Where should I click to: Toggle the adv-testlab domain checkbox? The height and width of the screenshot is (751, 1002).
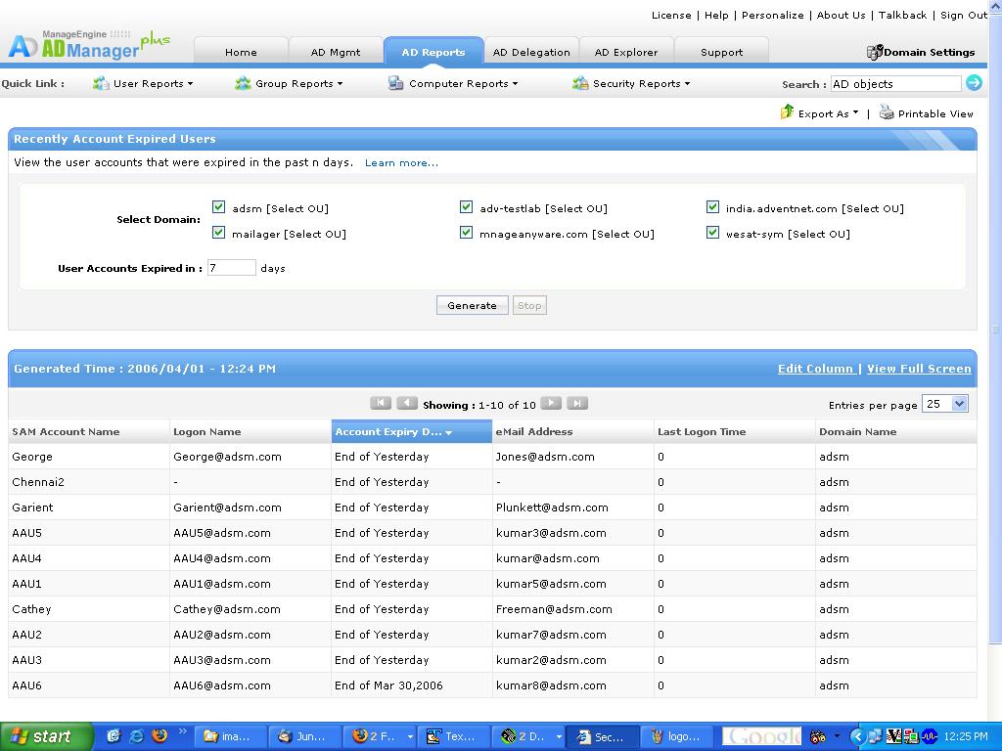(467, 207)
